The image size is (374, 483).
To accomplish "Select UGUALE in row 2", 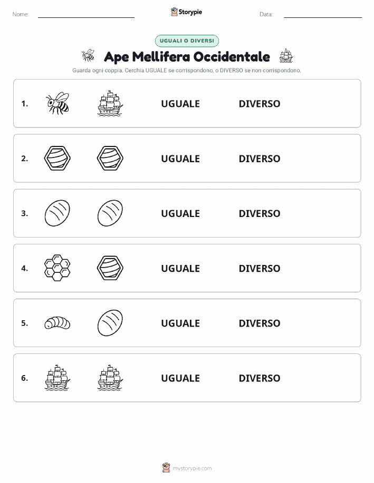I will [x=180, y=159].
